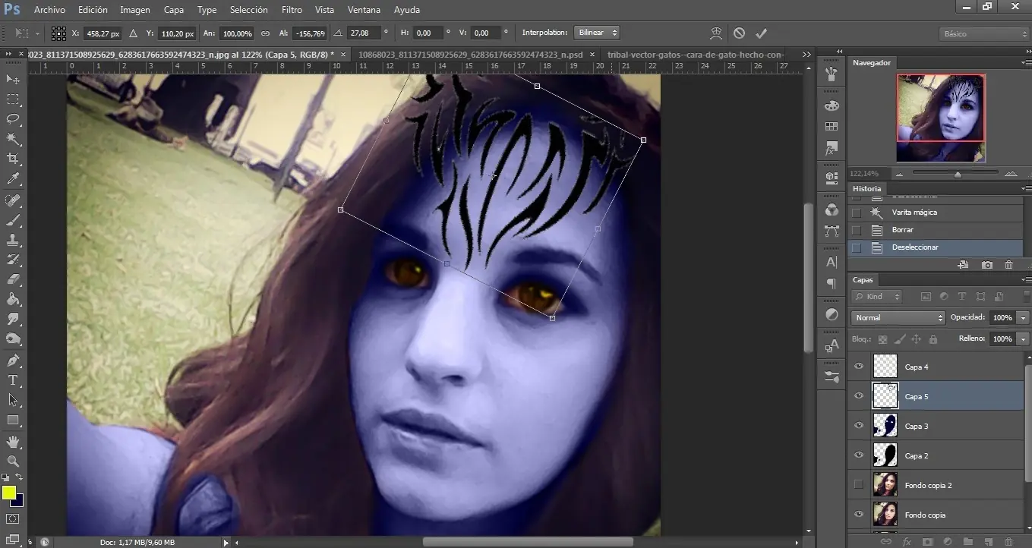1032x548 pixels.
Task: Open the Interpolation Bilinear dropdown
Action: pos(598,33)
